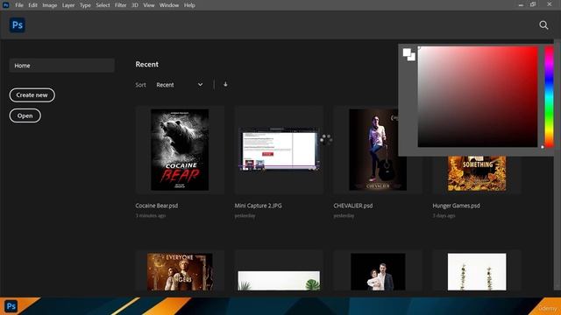This screenshot has width=561, height=315.
Task: Open the Image menu
Action: tap(50, 5)
